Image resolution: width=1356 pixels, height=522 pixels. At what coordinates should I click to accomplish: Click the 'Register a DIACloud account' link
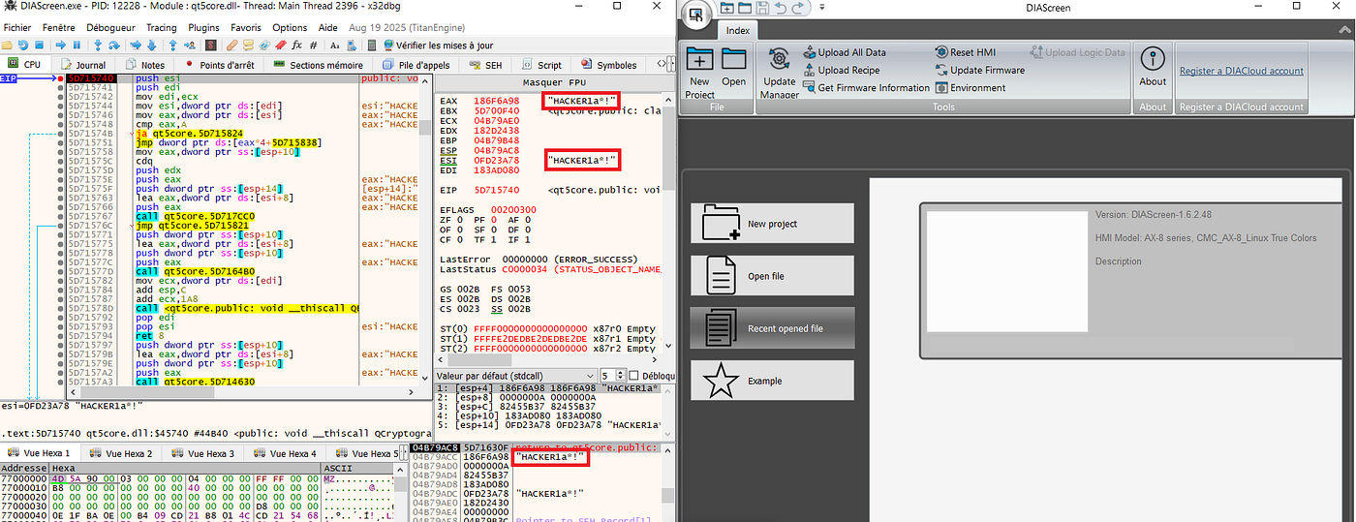1241,71
